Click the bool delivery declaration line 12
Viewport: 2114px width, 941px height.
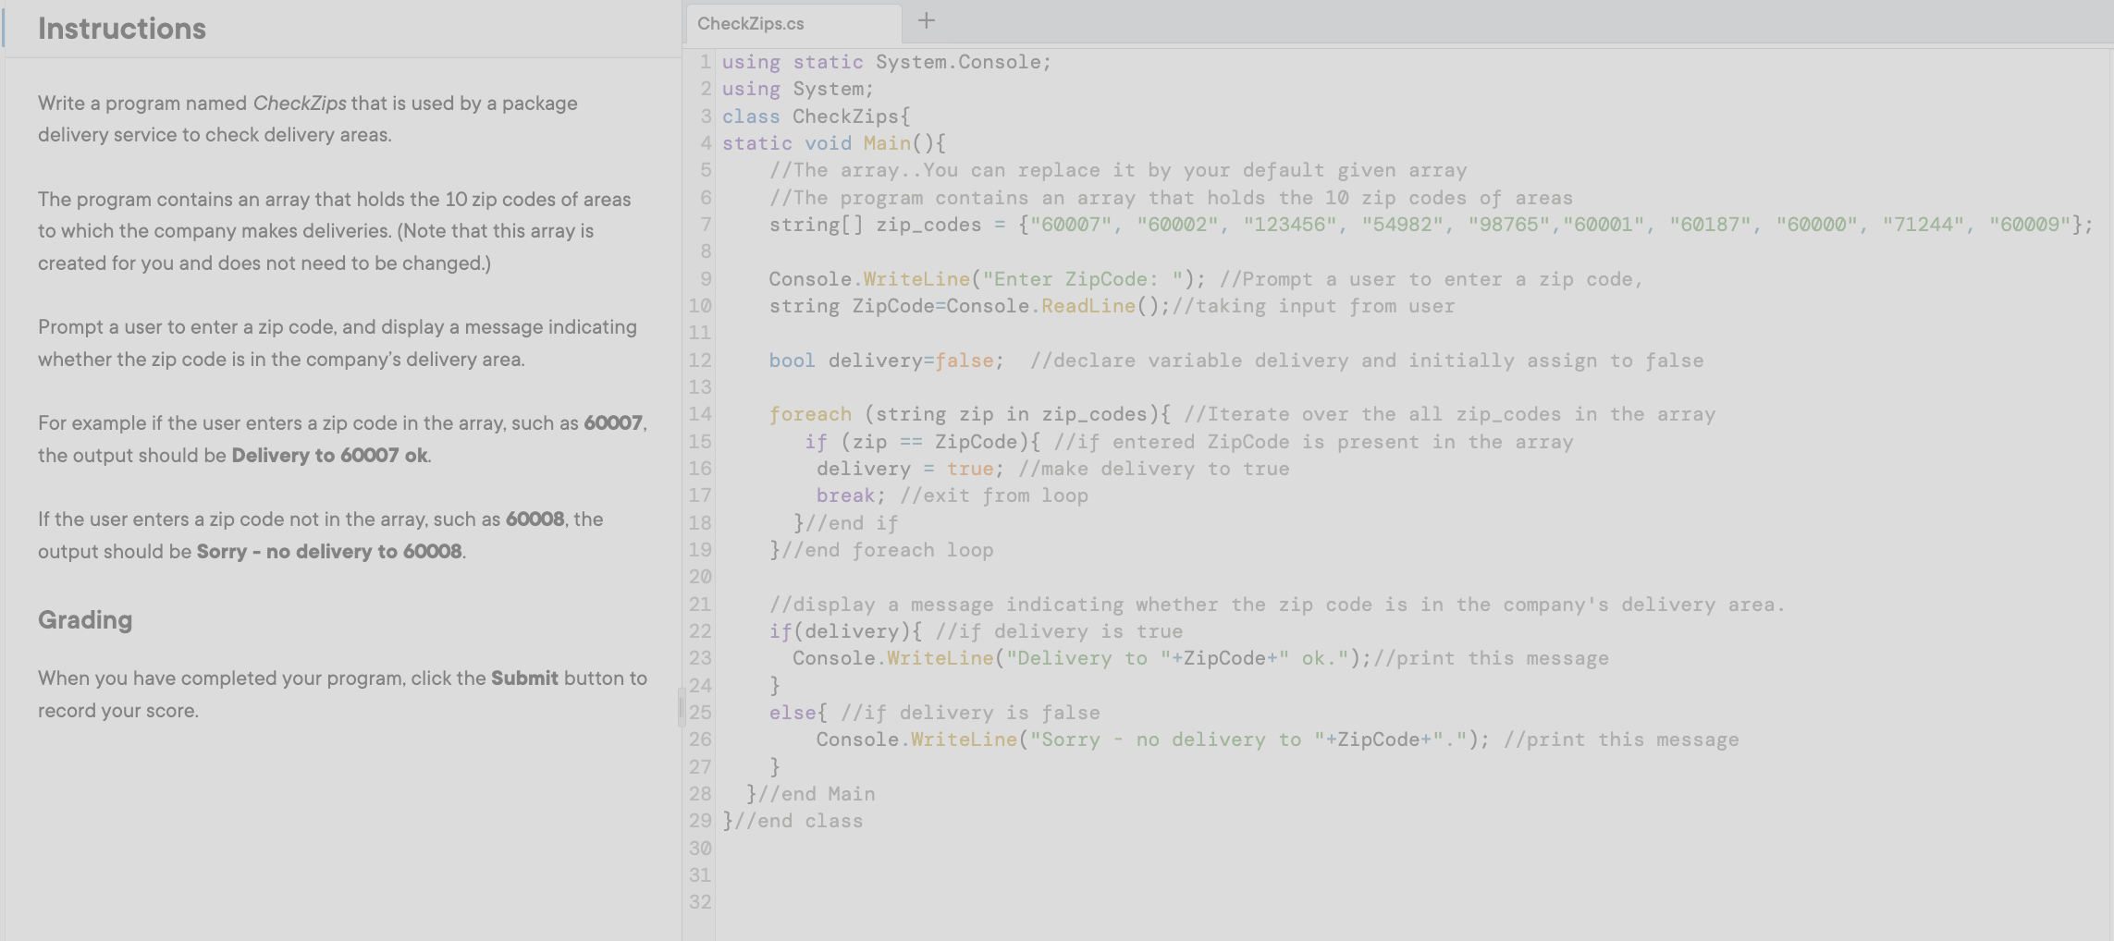click(x=869, y=361)
